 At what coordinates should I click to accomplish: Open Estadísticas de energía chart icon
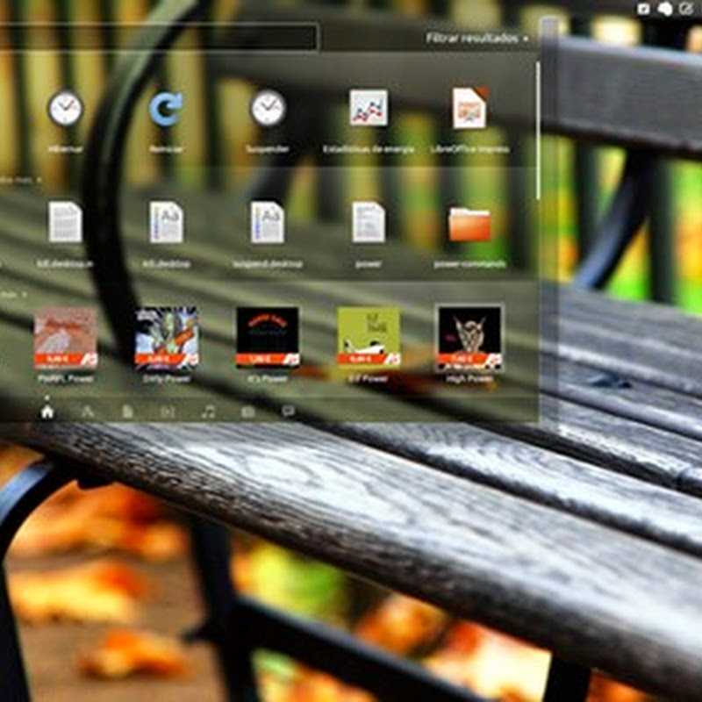click(x=369, y=108)
